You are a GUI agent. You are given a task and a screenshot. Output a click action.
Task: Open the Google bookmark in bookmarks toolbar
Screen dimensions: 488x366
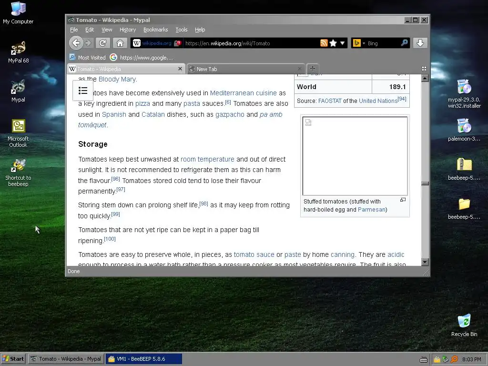point(141,58)
